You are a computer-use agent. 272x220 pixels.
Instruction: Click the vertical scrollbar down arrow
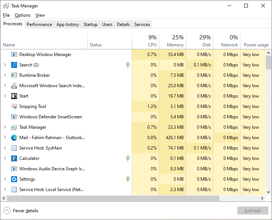click(269, 192)
